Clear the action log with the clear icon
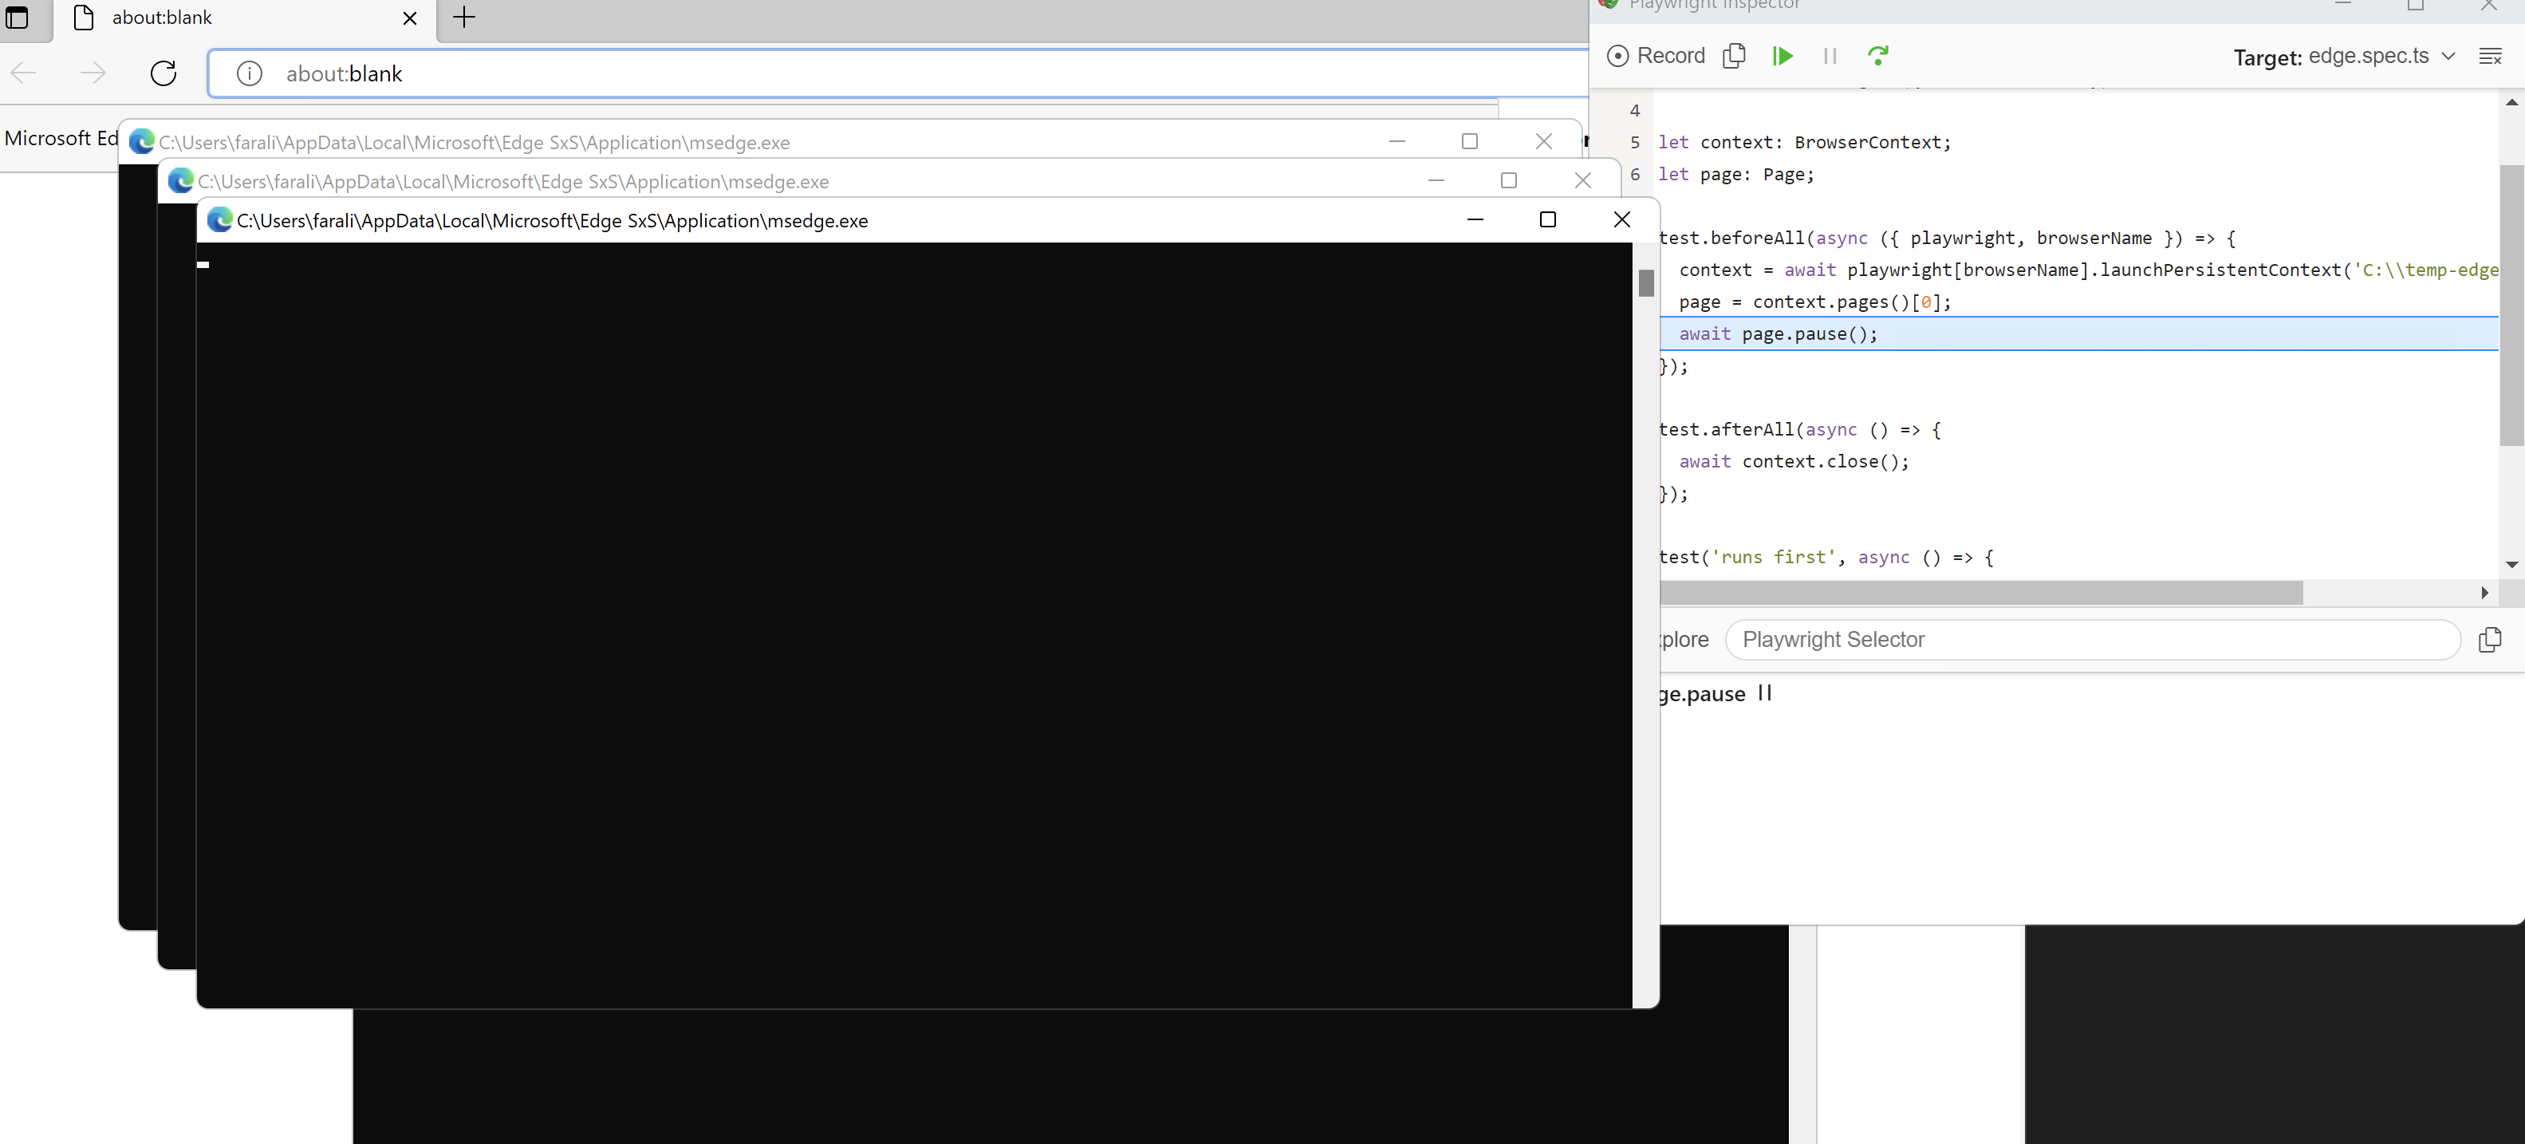This screenshot has height=1144, width=2525. pyautogui.click(x=2492, y=56)
